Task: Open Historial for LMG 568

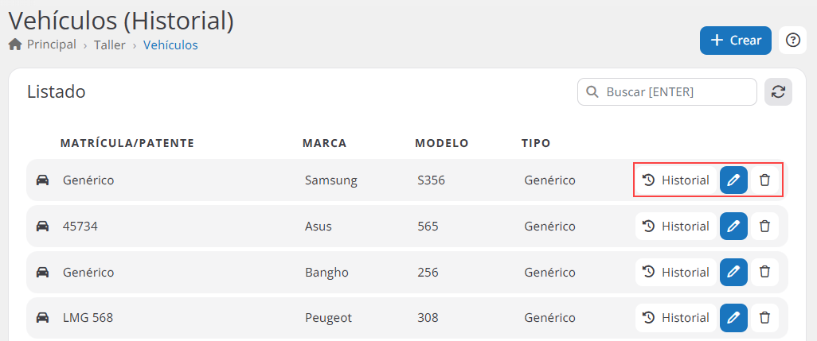Action: [676, 318]
